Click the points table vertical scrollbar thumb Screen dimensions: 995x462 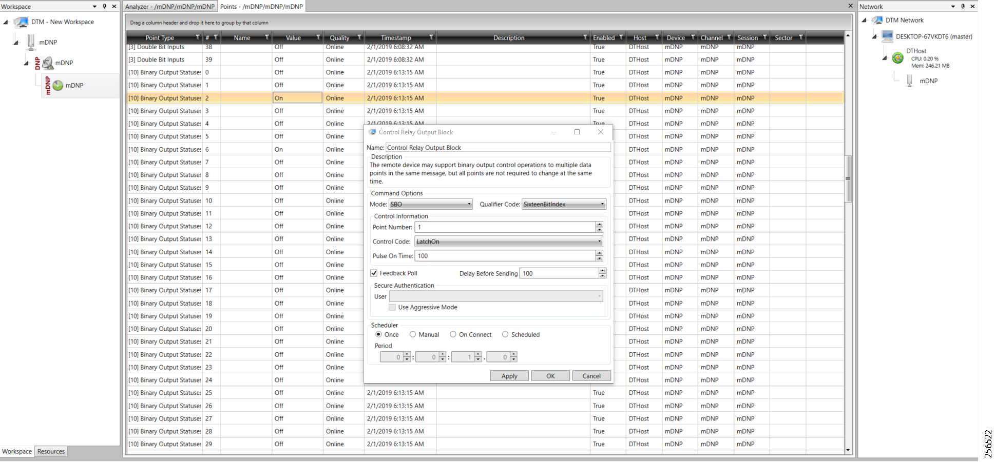[848, 178]
